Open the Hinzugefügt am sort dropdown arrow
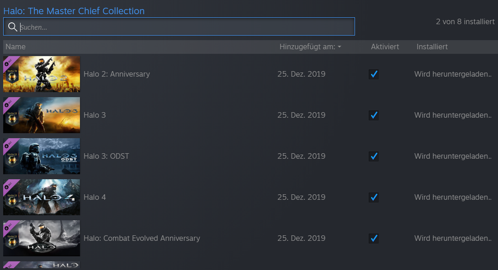This screenshot has height=270, width=498. [339, 47]
